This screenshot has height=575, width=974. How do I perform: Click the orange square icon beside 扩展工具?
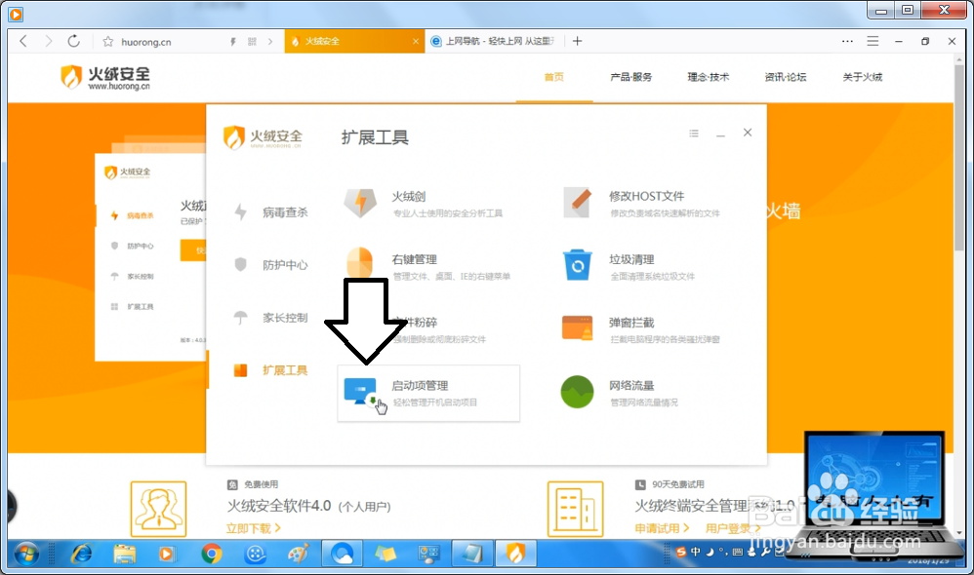(240, 370)
